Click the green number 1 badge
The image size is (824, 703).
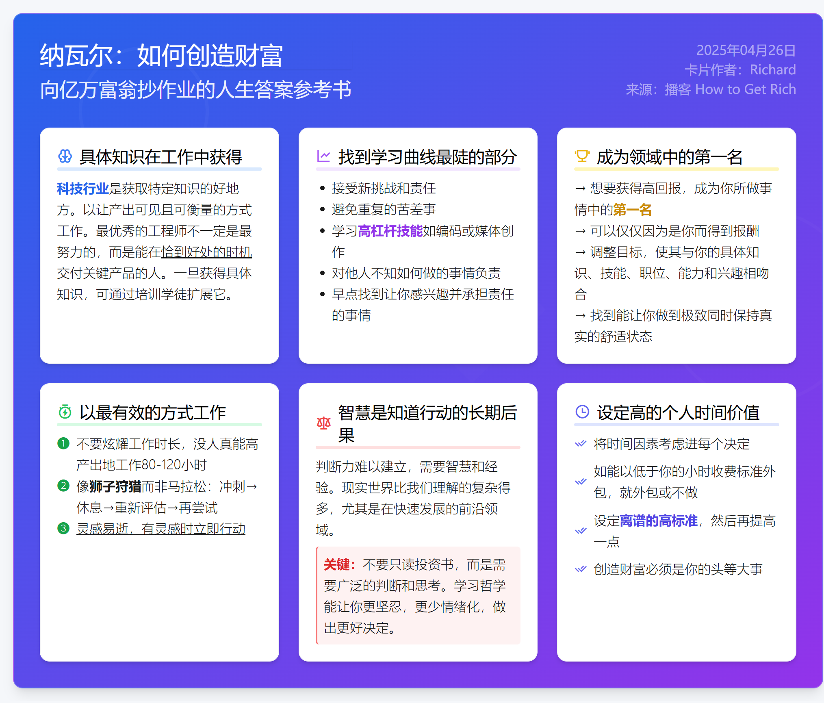point(63,443)
